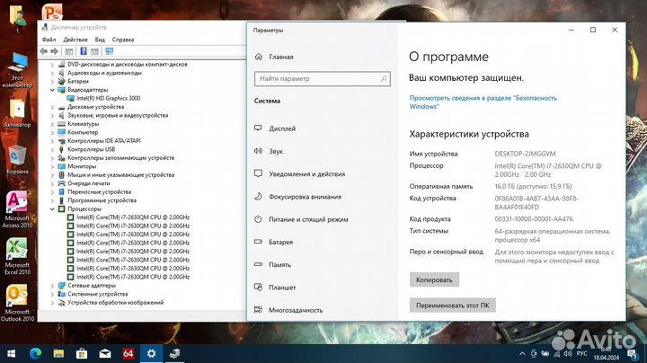Open Уведомления и действия section
This screenshot has width=647, height=363.
[307, 174]
